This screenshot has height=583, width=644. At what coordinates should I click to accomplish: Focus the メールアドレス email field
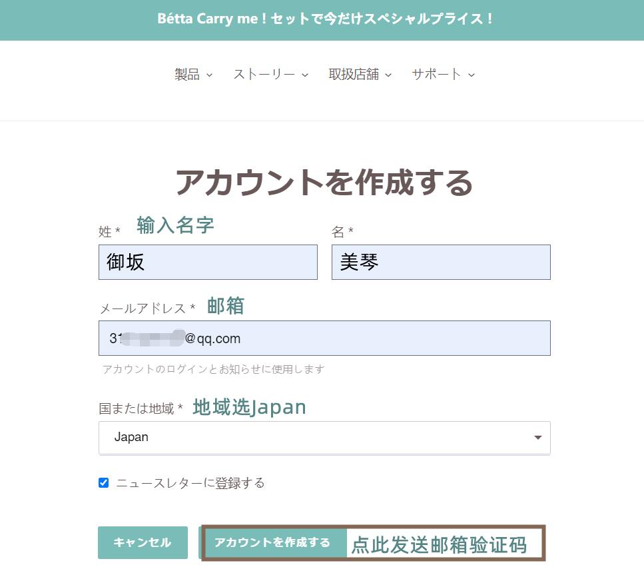pos(324,338)
